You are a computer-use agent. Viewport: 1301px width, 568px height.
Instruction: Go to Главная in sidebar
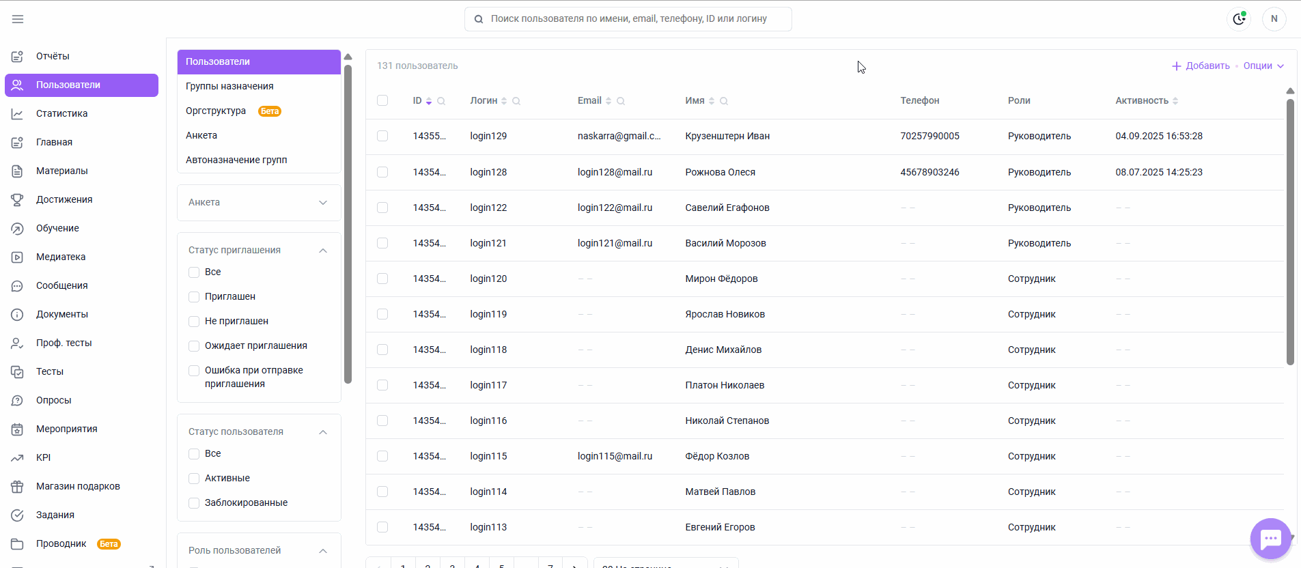(x=81, y=142)
